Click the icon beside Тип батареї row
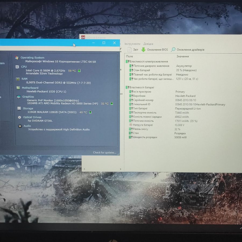Screen dimensions: 242x242 tap(131, 108)
